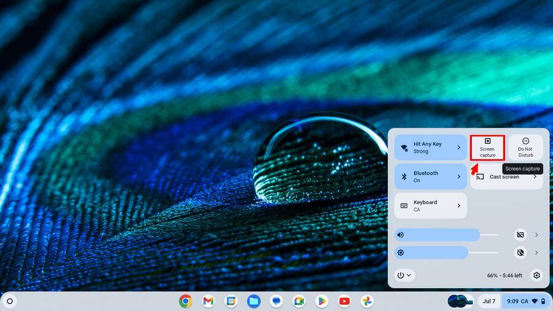Open the holding space thumbnail in shelf

coord(461,301)
